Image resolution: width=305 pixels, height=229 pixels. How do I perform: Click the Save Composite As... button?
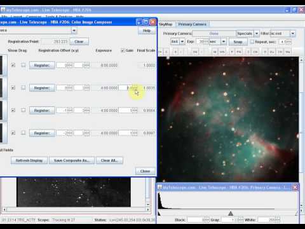72,160
